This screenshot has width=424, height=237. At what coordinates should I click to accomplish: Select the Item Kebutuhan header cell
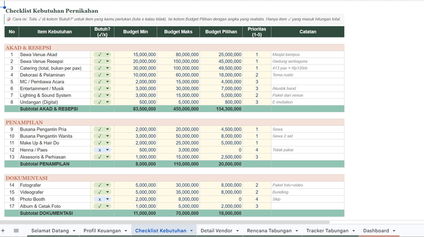[x=55, y=32]
